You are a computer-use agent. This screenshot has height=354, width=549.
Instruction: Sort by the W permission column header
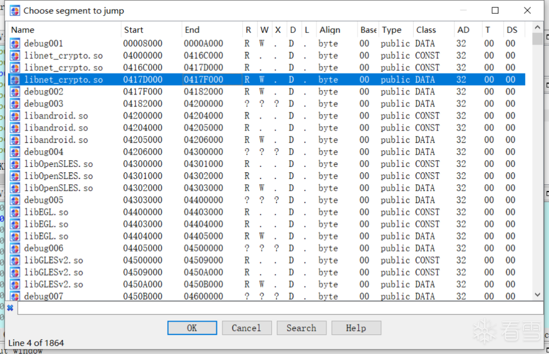[264, 30]
